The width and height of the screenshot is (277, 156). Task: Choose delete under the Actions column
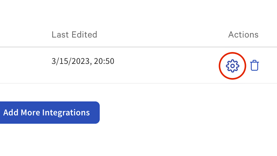pos(254,65)
